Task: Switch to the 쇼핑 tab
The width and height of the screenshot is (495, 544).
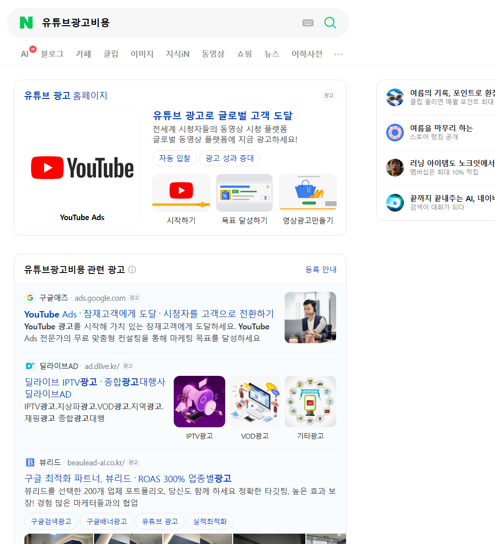Action: tap(244, 54)
